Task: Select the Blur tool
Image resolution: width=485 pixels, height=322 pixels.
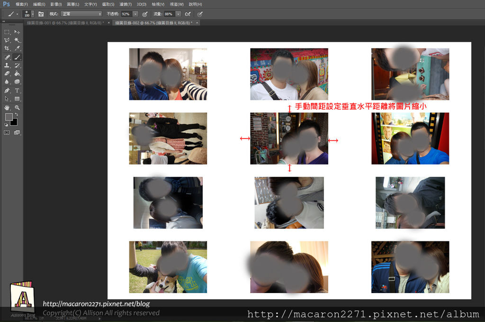Action: 7,82
